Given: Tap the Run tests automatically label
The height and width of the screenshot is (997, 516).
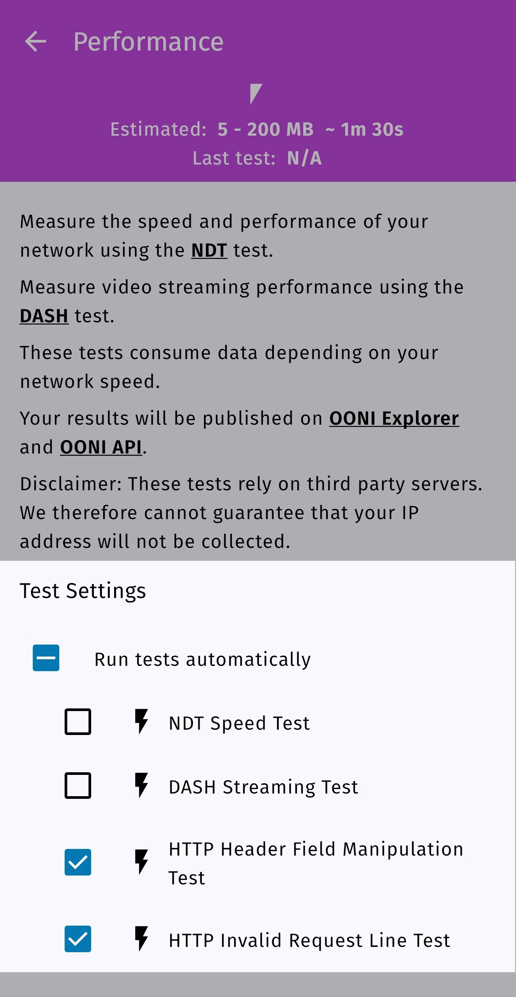Looking at the screenshot, I should coord(202,659).
